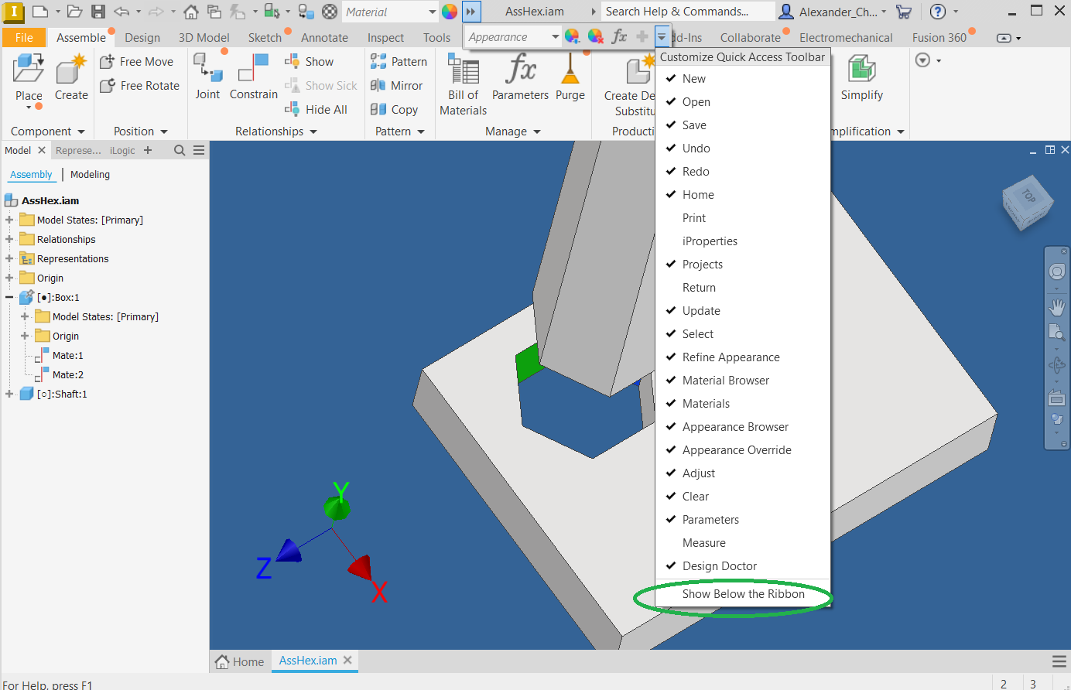Viewport: 1071px width, 690px height.
Task: Open the Appearance dropdown
Action: 555,37
